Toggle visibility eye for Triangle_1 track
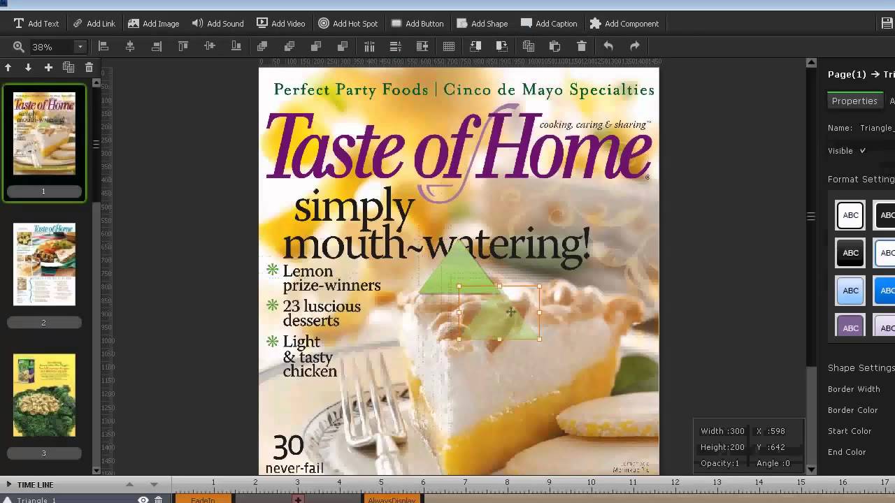The image size is (895, 503). pos(143,500)
